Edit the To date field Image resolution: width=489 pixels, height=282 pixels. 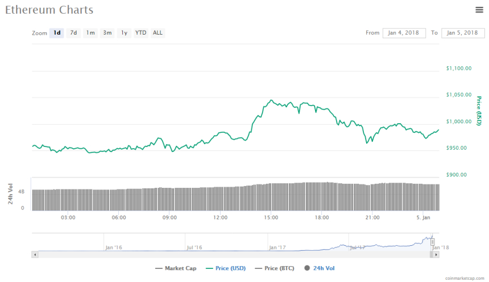[x=463, y=33]
